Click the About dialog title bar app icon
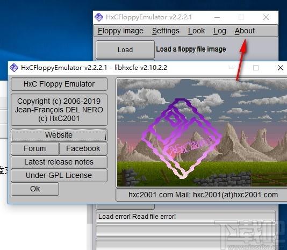The height and width of the screenshot is (250, 287). (x=14, y=68)
